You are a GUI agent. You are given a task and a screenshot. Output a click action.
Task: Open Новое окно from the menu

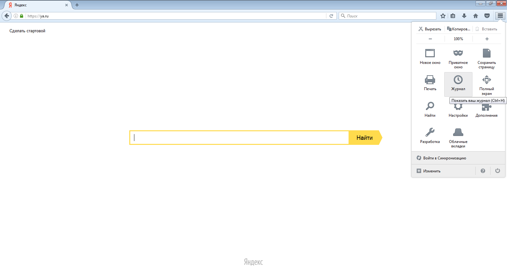pyautogui.click(x=430, y=57)
